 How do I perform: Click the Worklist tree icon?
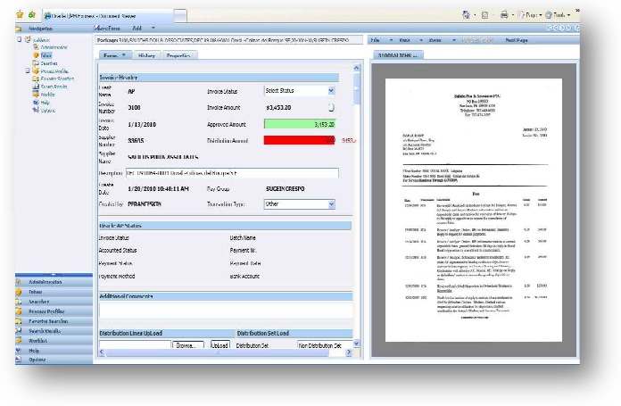tap(36, 95)
